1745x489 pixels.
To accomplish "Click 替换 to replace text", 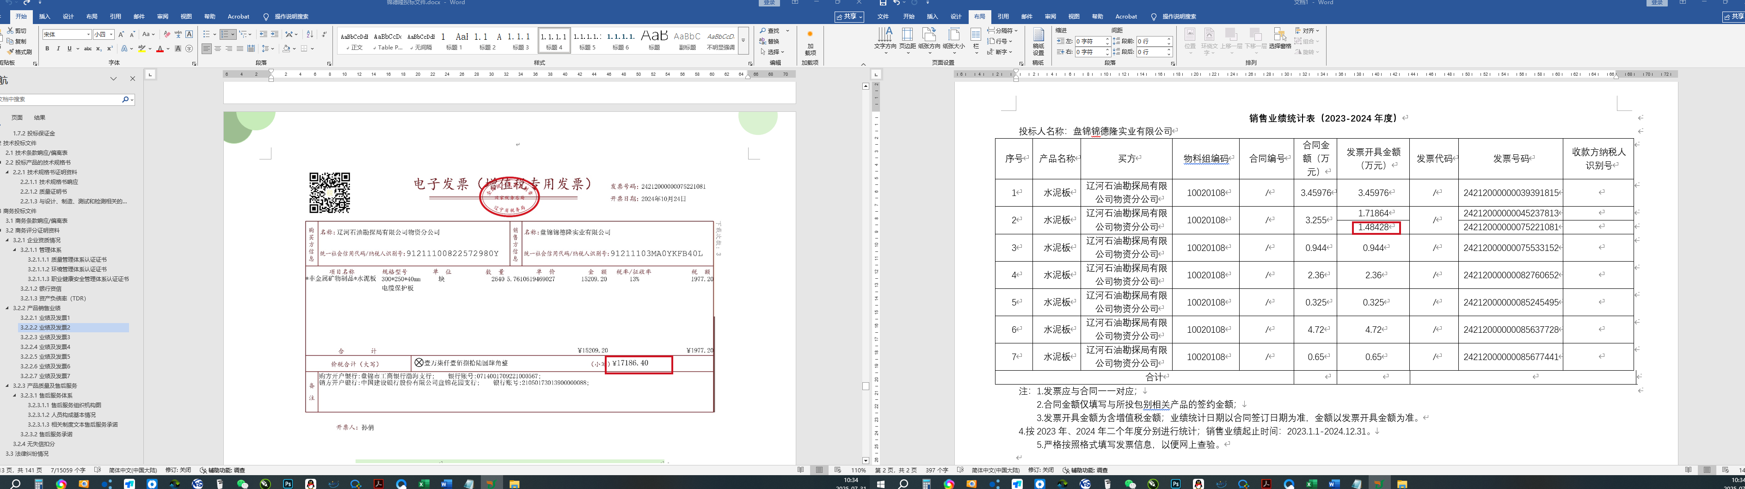I will [x=770, y=41].
